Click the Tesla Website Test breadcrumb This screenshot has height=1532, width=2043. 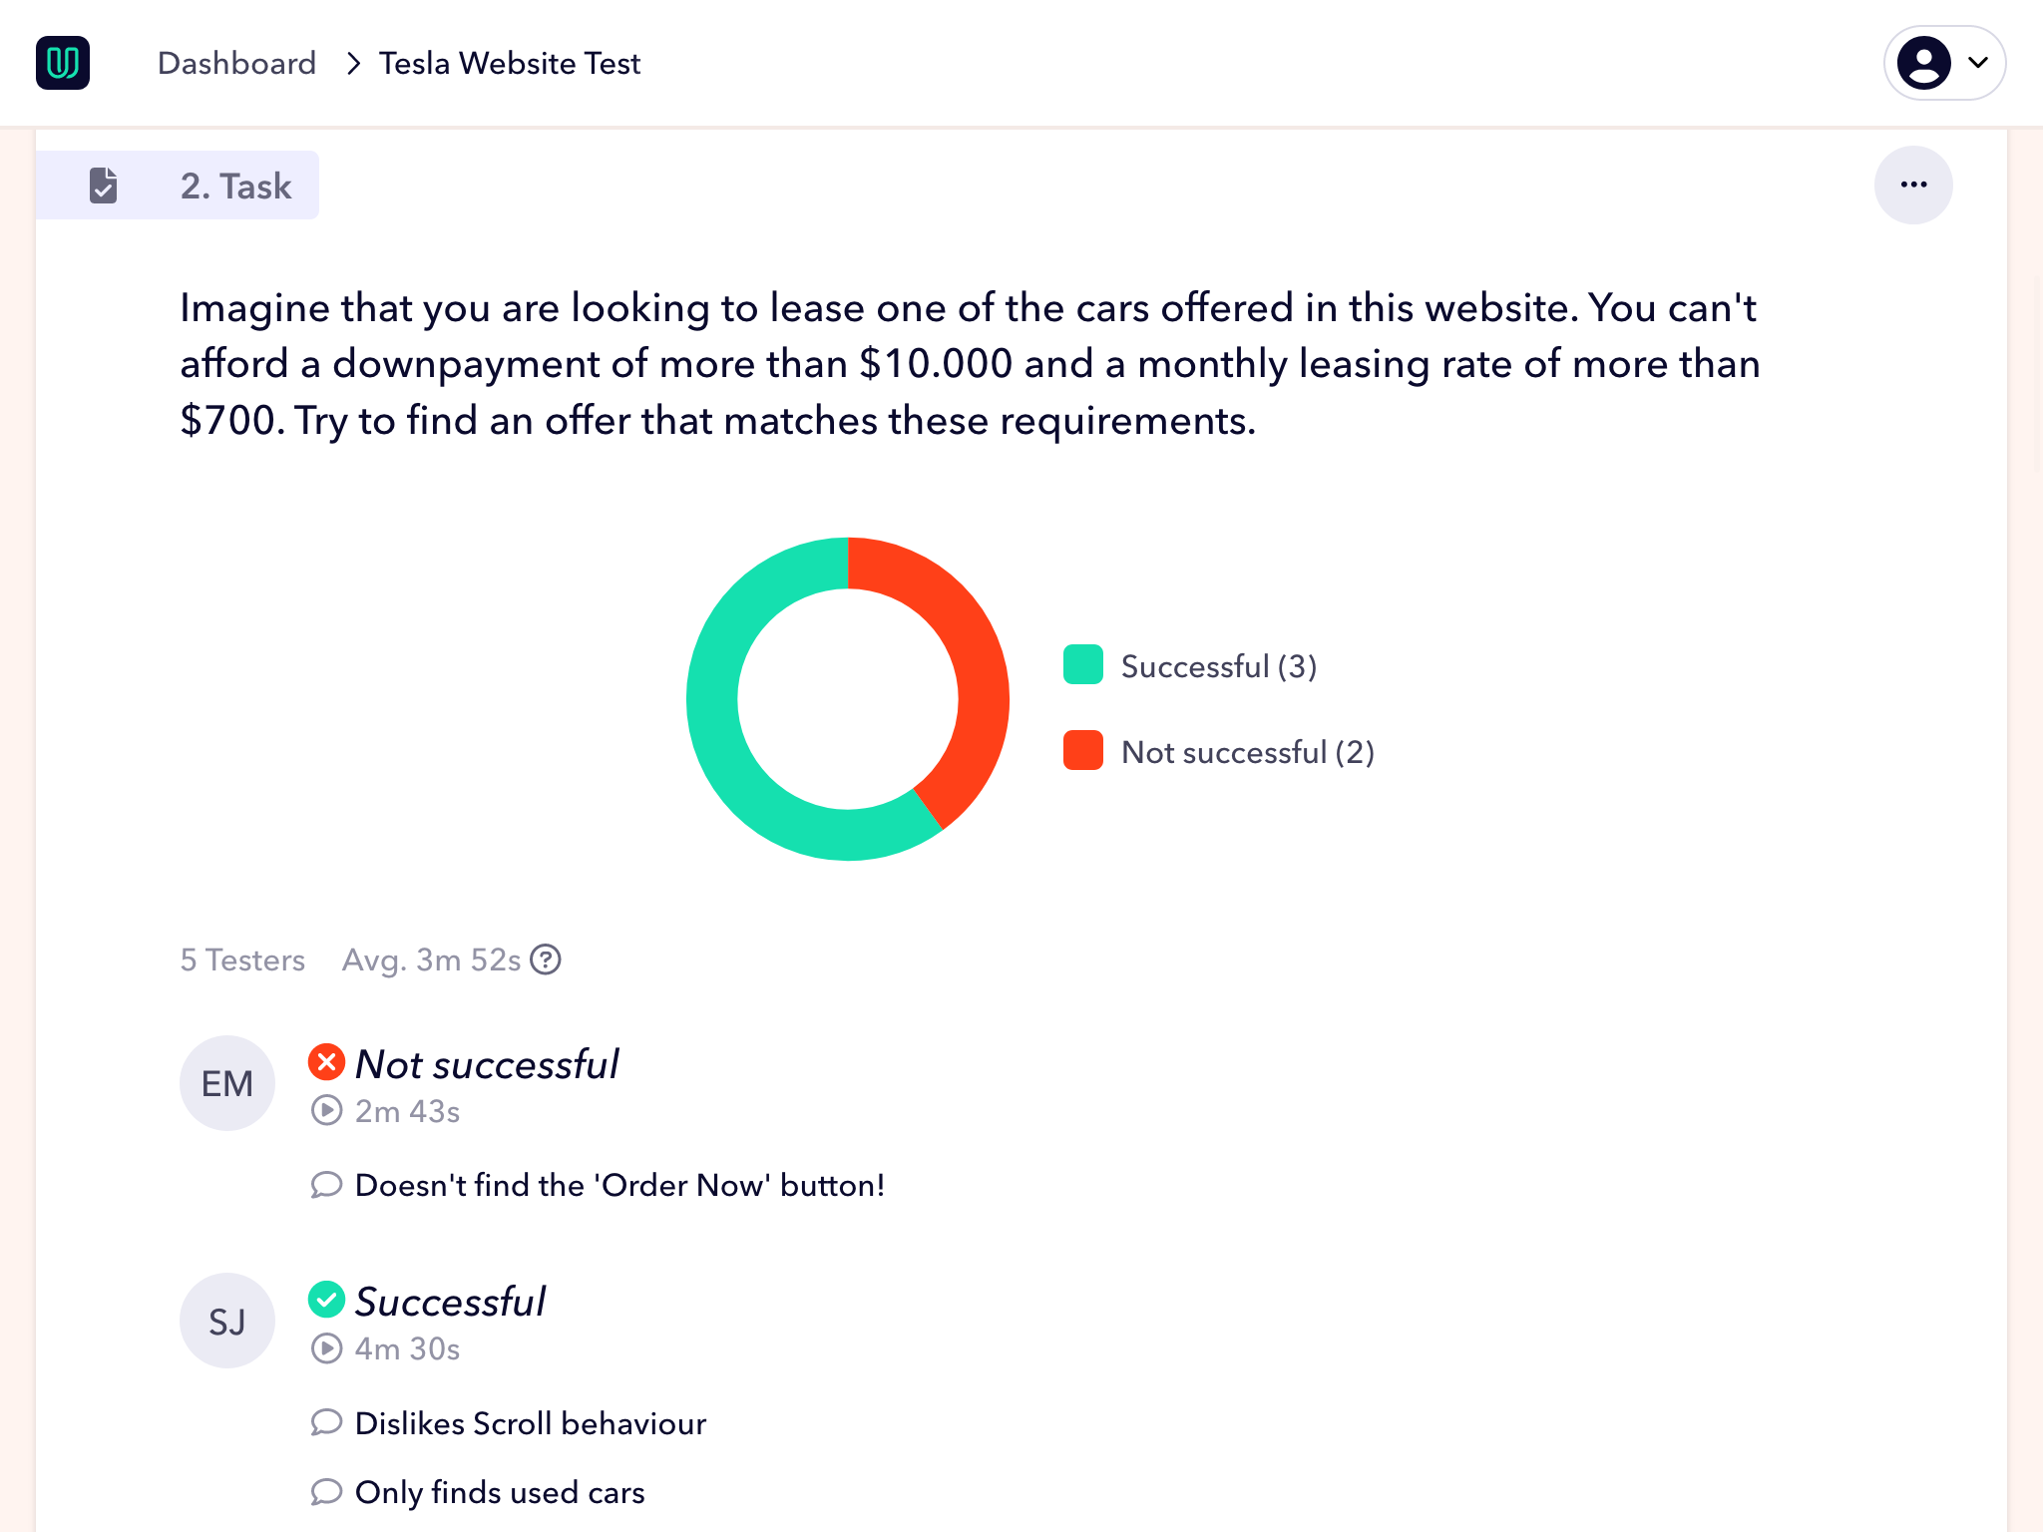509,63
